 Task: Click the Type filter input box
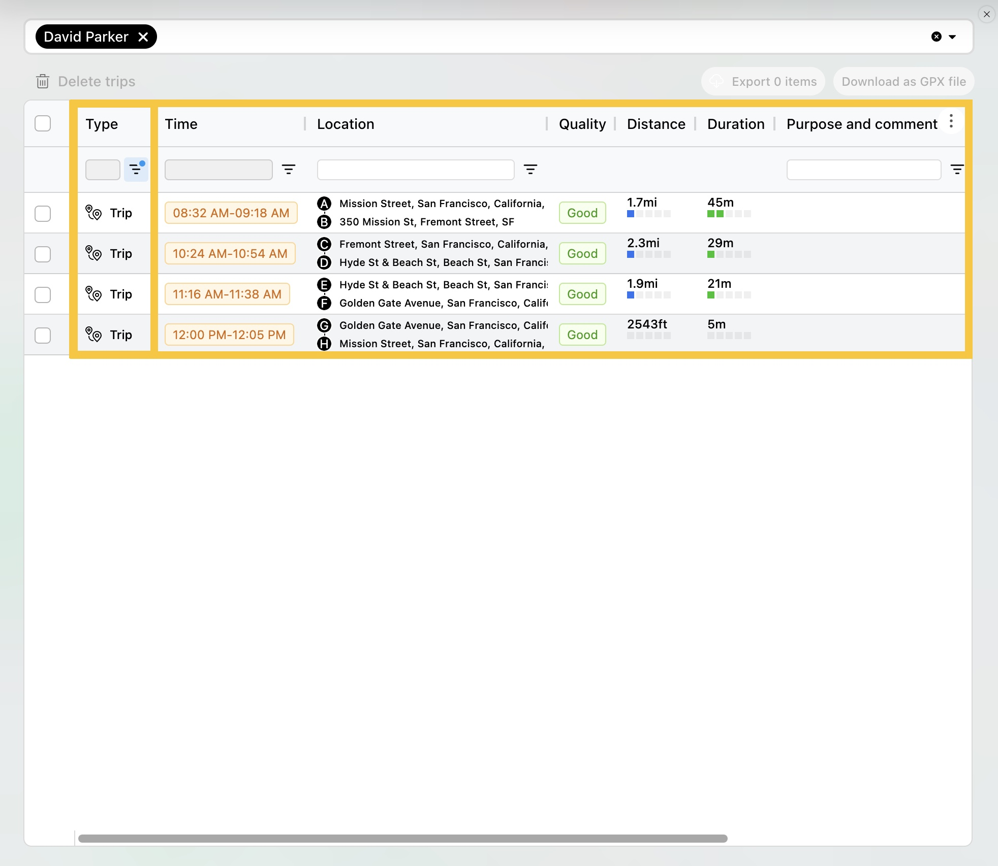click(103, 170)
